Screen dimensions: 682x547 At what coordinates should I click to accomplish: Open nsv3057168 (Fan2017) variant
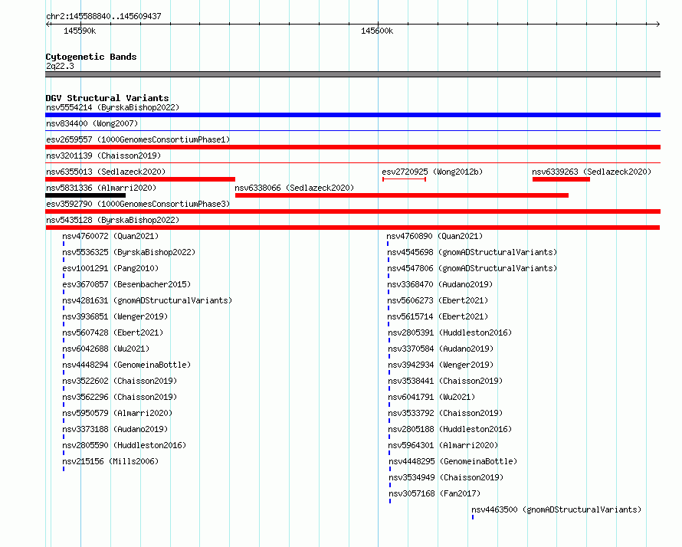click(x=435, y=493)
